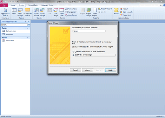The image size is (165, 118).
Task: Click the navigation pane Search box
Action: coord(14,25)
